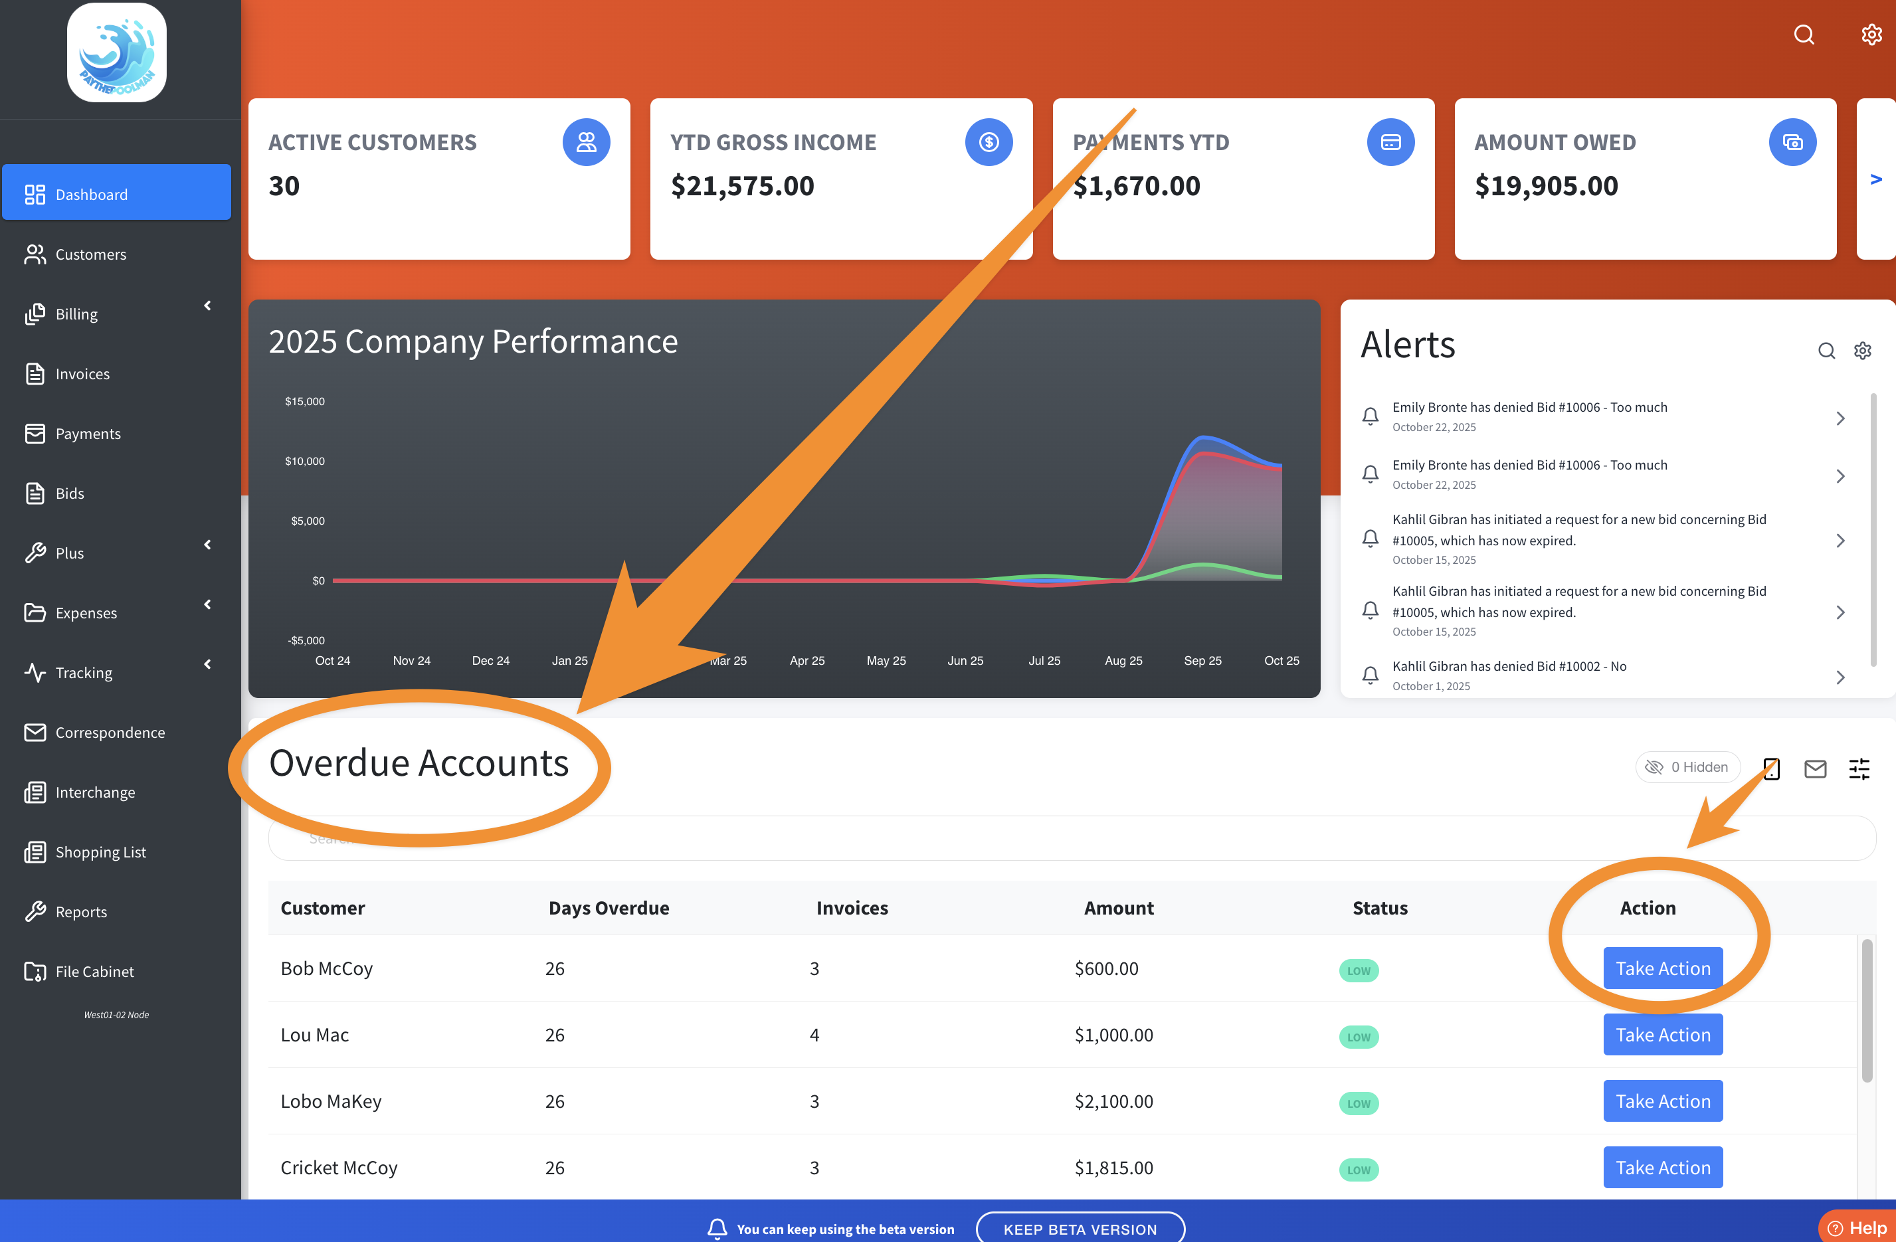Screen dimensions: 1896x1242
Task: Click the YTD Gross Income dollar icon
Action: click(x=989, y=143)
